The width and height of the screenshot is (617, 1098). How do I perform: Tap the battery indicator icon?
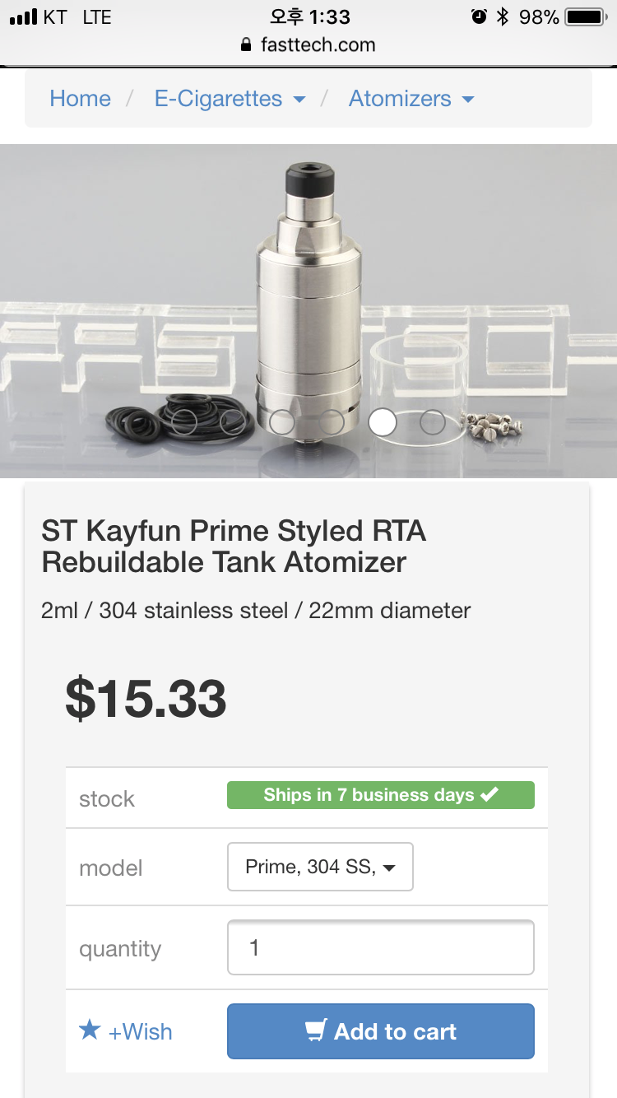585,16
